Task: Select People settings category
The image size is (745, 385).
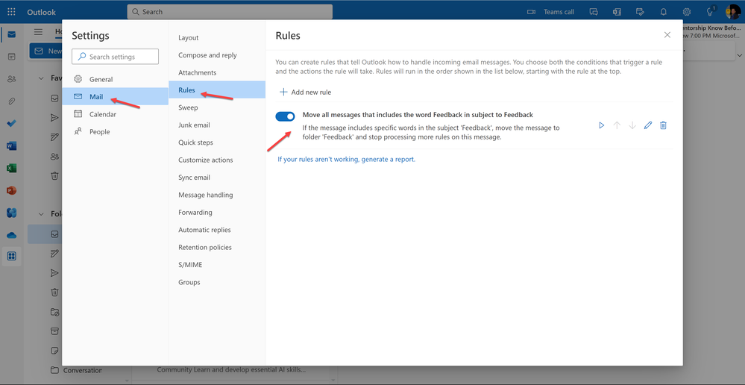Action: pos(115,131)
